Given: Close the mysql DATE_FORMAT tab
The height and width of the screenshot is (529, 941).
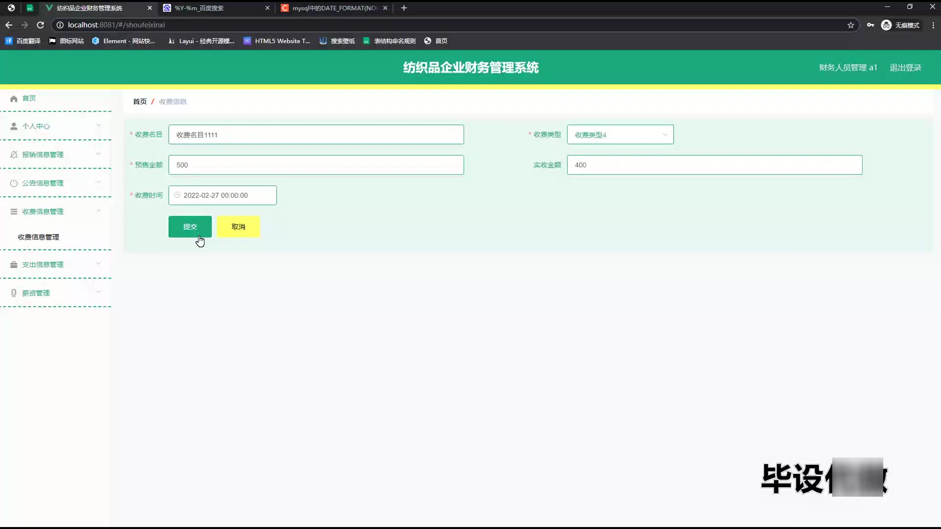Looking at the screenshot, I should pyautogui.click(x=385, y=8).
